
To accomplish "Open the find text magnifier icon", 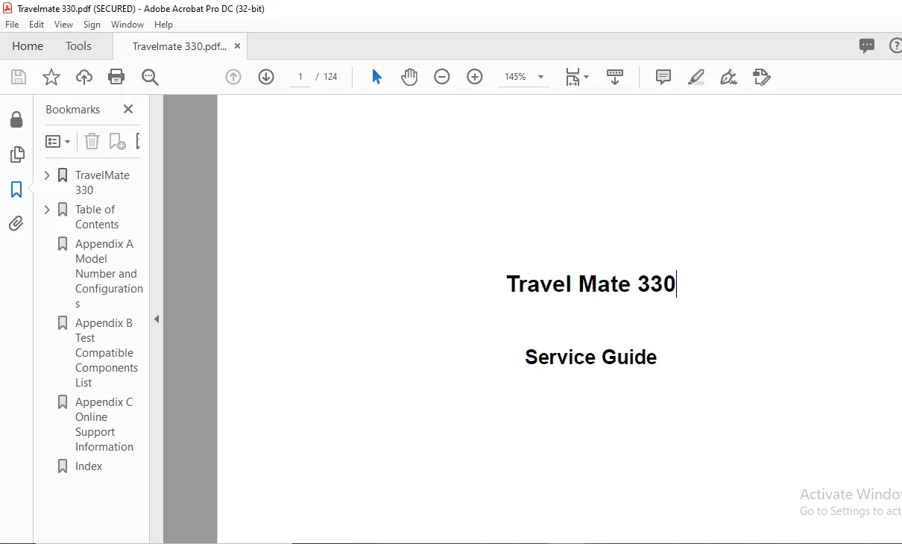I will pos(150,77).
